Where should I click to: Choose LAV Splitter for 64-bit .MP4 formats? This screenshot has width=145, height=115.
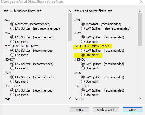(x=83, y=51)
